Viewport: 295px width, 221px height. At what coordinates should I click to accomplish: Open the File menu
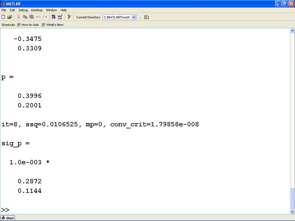pyautogui.click(x=4, y=10)
